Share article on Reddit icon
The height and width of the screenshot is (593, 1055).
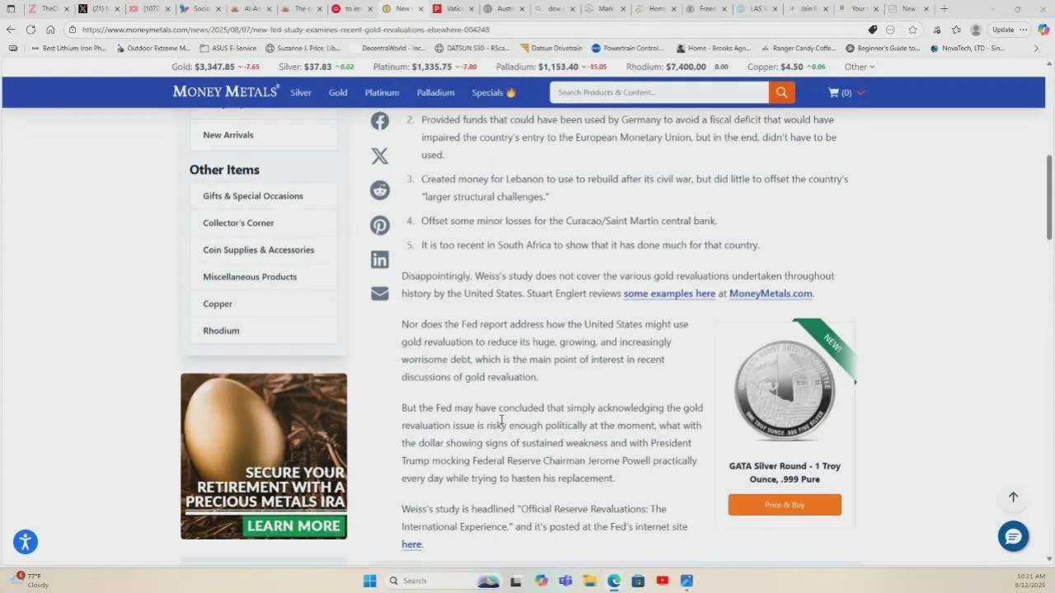click(379, 190)
